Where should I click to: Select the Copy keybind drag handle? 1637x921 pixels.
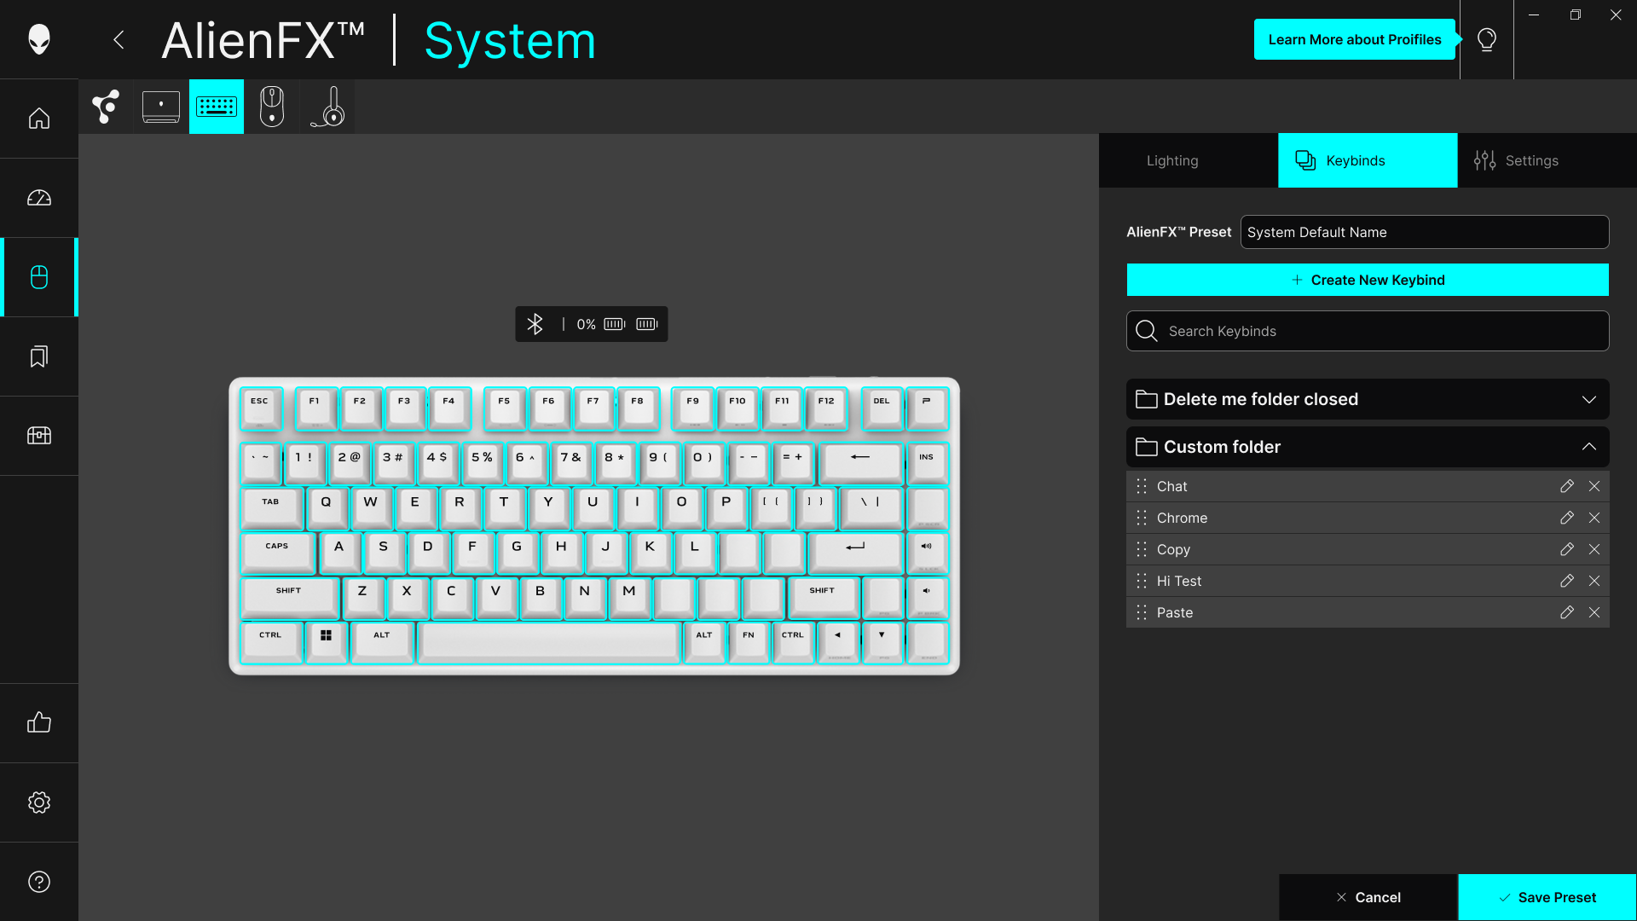point(1142,549)
